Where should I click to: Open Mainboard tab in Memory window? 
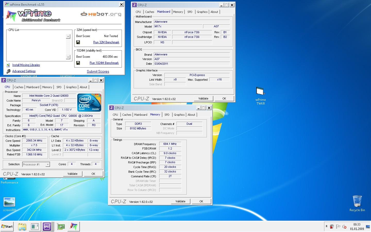tap(141, 115)
